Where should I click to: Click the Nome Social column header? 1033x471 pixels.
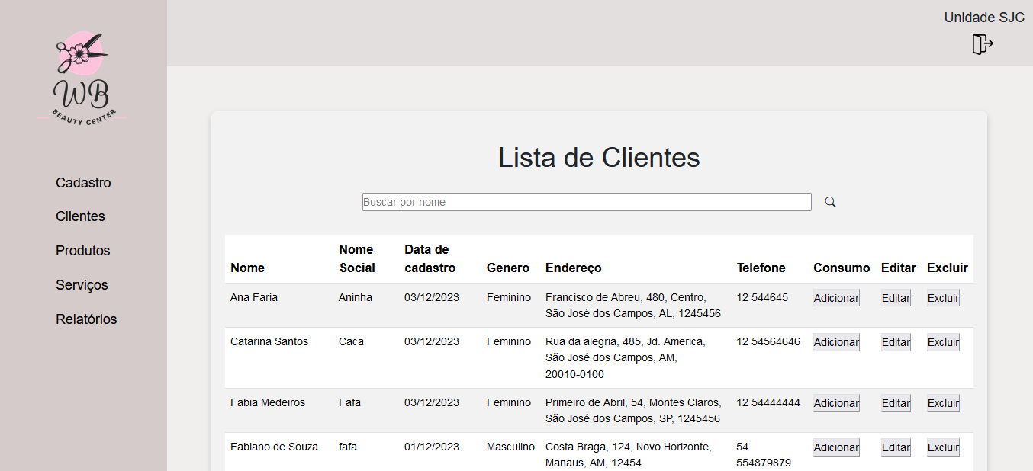pyautogui.click(x=357, y=258)
